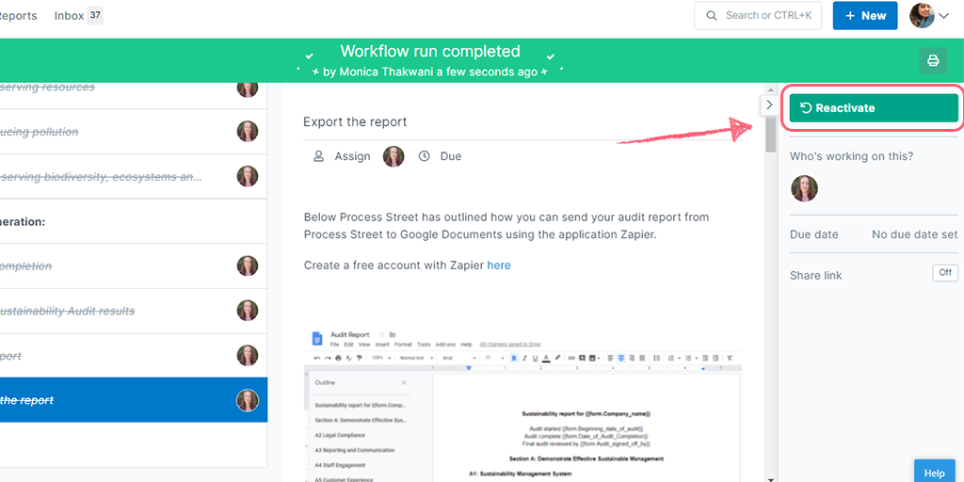
Task: Open the Zapier 'here' link
Action: [x=499, y=265]
